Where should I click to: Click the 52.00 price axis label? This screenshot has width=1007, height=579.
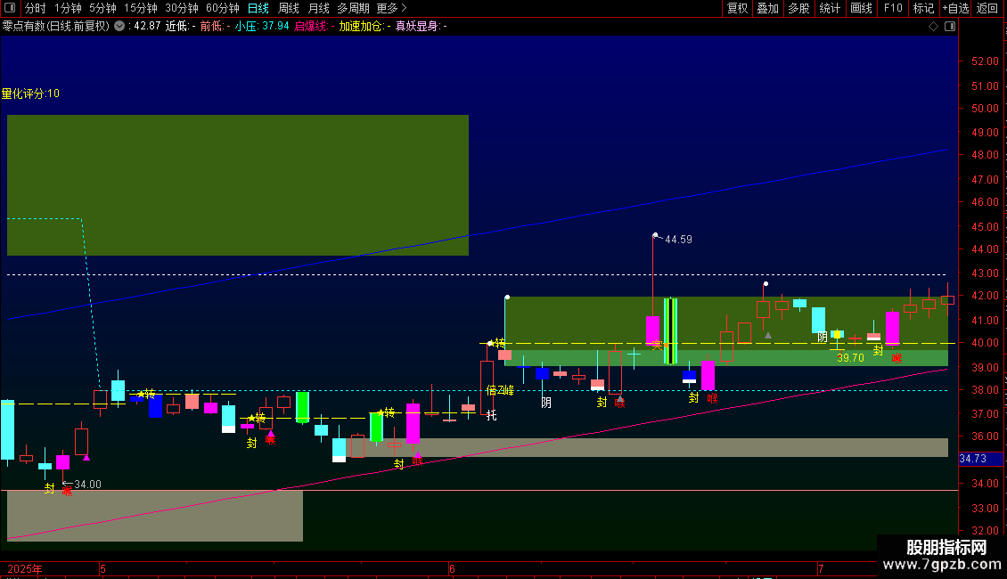[985, 61]
